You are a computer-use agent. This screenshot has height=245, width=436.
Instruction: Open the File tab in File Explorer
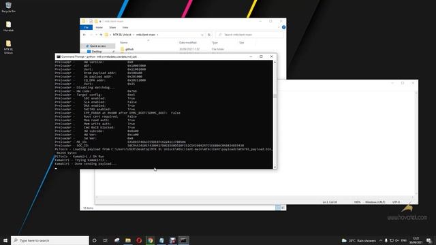[x=87, y=27]
